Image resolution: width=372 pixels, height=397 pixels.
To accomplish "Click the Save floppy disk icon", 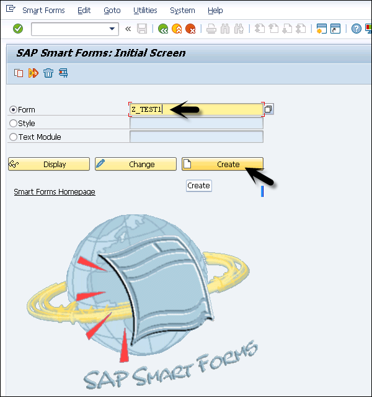I will [x=142, y=29].
